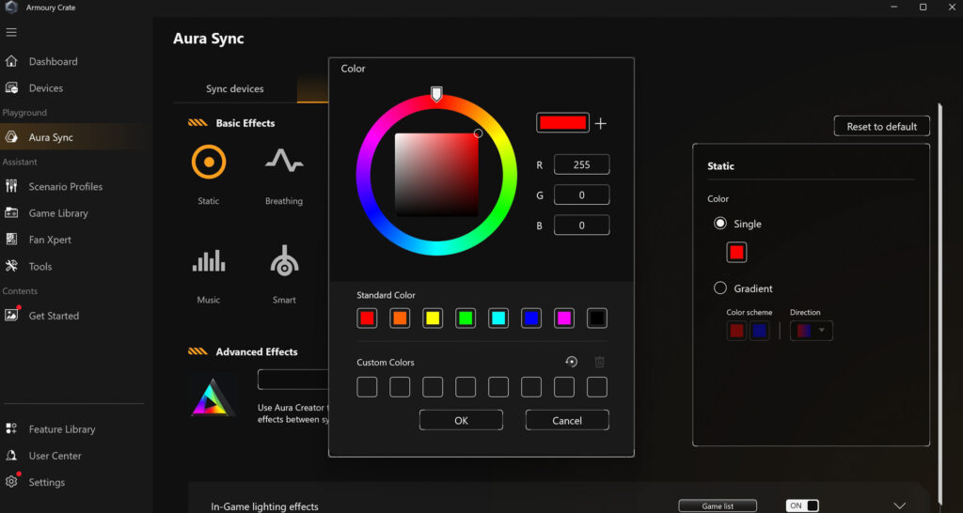Viewport: 963px width, 513px height.
Task: Delete custom color with trash icon
Action: click(x=599, y=362)
